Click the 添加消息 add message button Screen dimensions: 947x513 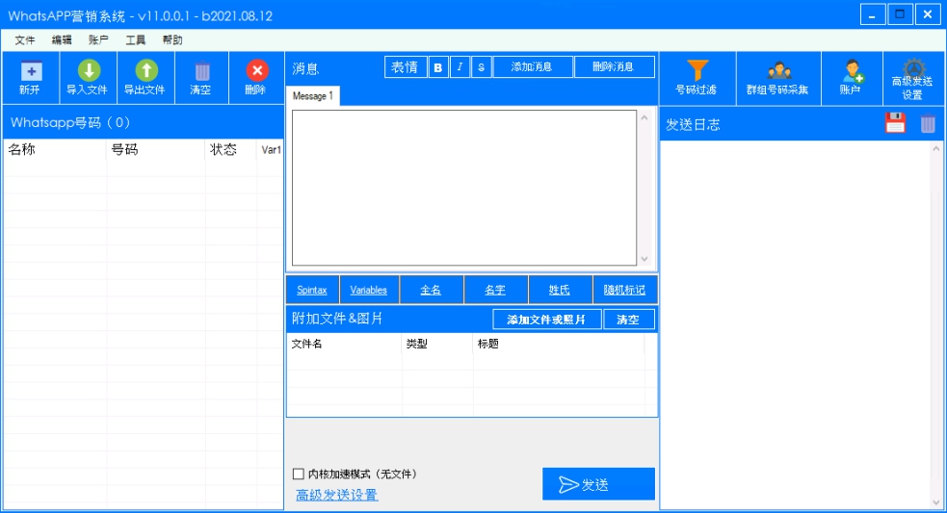click(x=533, y=67)
